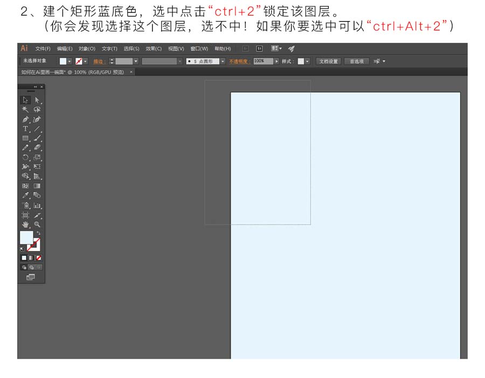Open the 选择(S) menu
The height and width of the screenshot is (378, 485).
[131, 48]
